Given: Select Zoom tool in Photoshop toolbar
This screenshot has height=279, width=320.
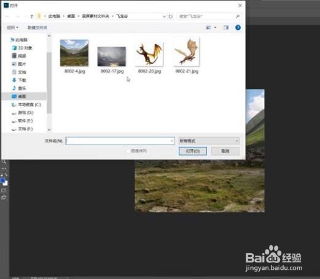Looking at the screenshot, I should point(4,162).
